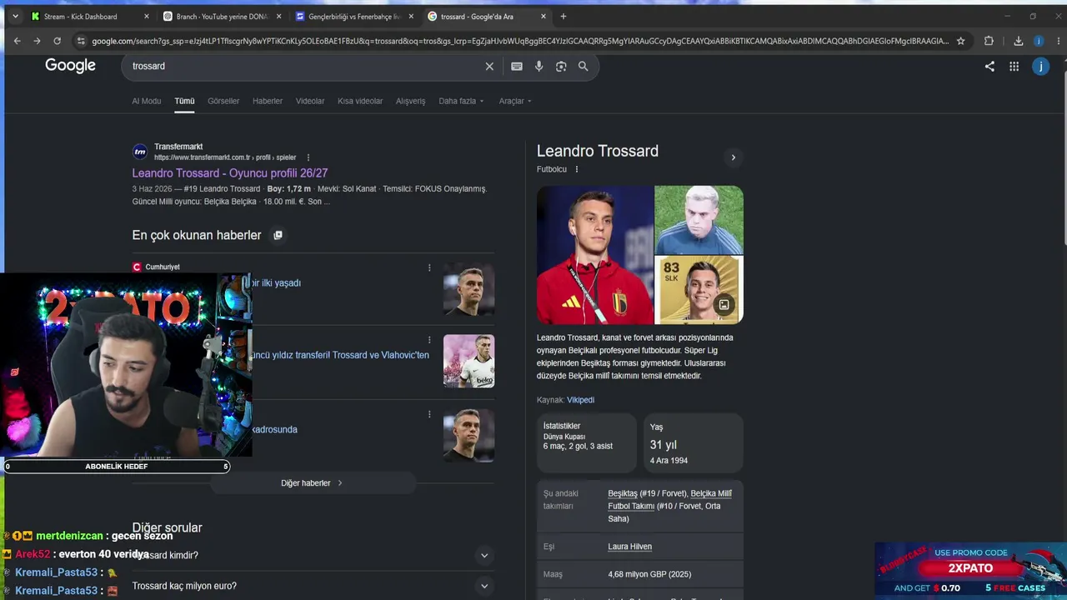The image size is (1067, 600).
Task: Go back to the previous page
Action: (x=17, y=41)
